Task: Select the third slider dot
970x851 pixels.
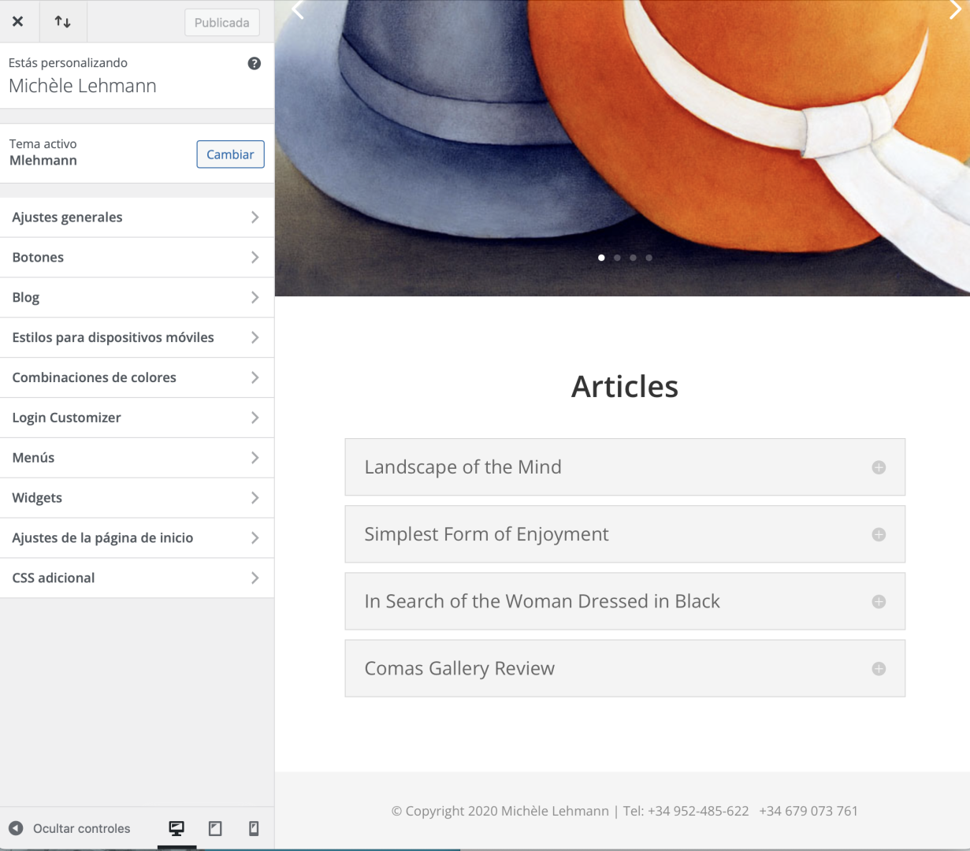Action: [x=633, y=258]
